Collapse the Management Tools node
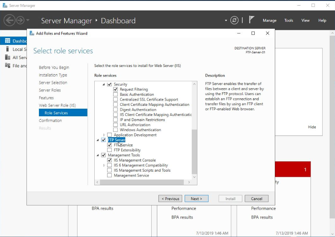This screenshot has height=237, width=335. 97,155
